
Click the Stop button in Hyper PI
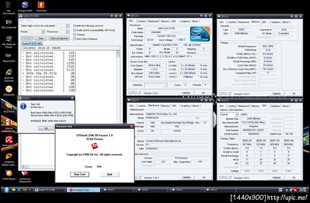(41, 38)
